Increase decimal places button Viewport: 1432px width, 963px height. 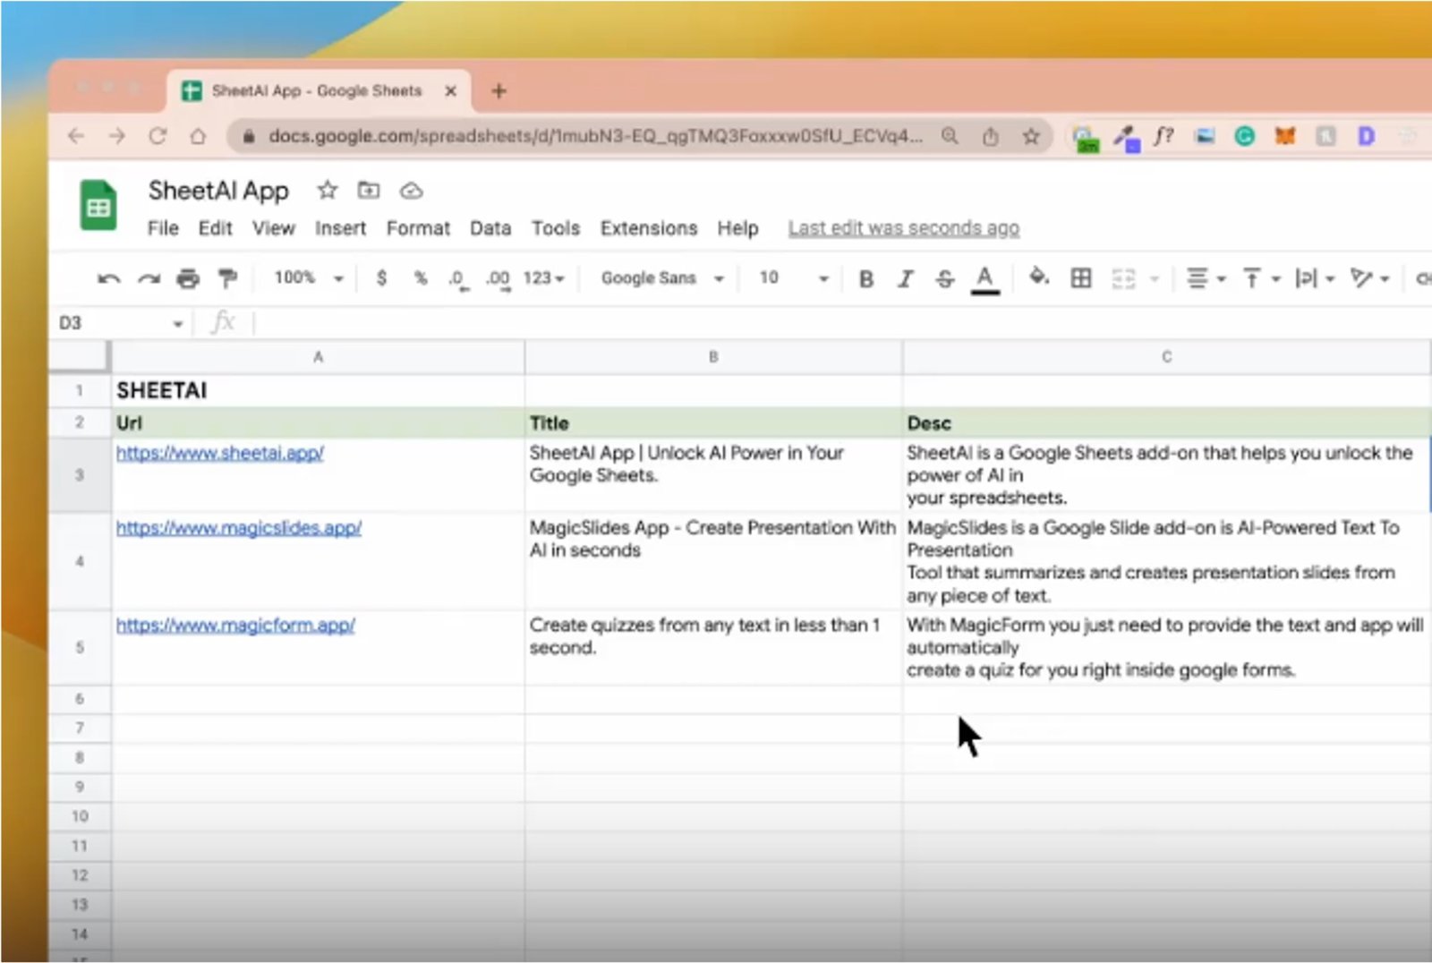coord(498,279)
